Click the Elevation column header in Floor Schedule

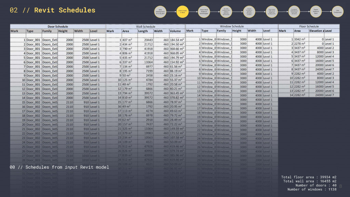[317, 31]
